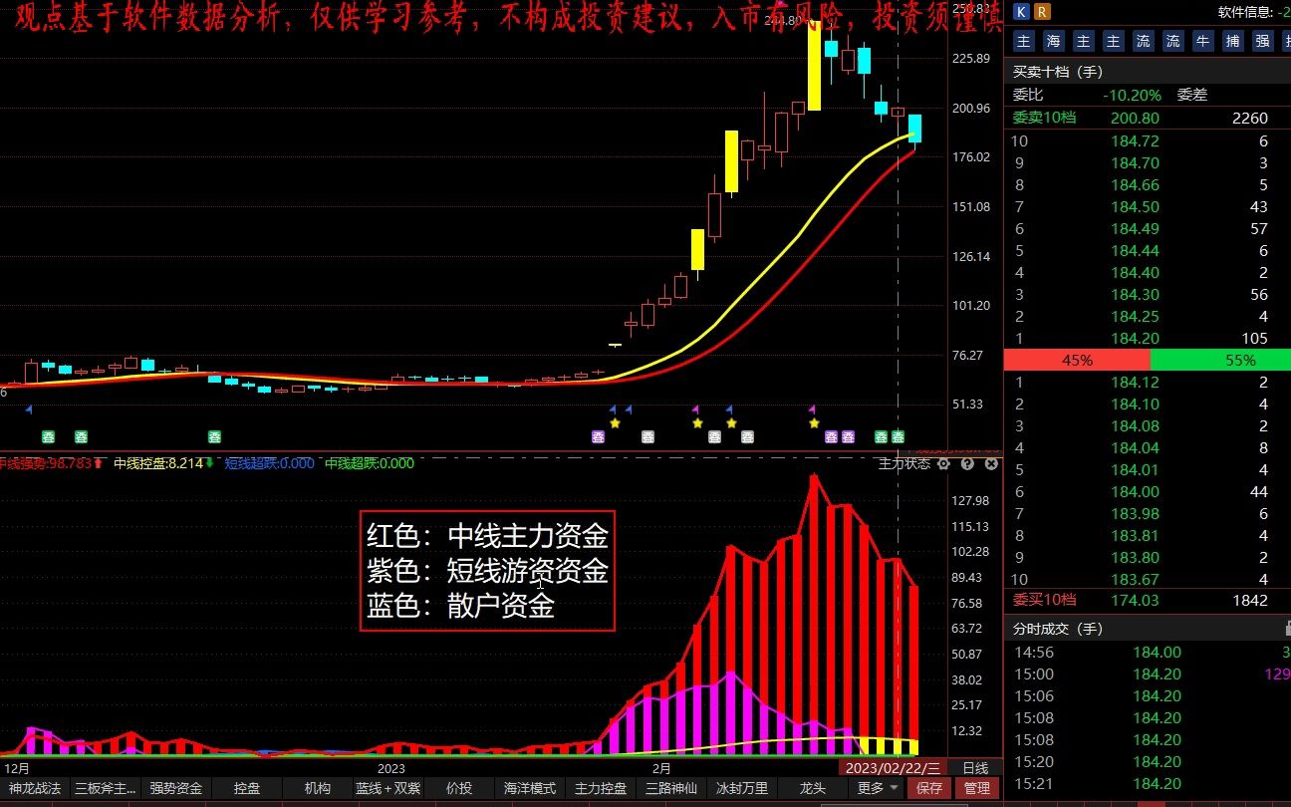Expand the 更多 dropdown

pos(878,788)
